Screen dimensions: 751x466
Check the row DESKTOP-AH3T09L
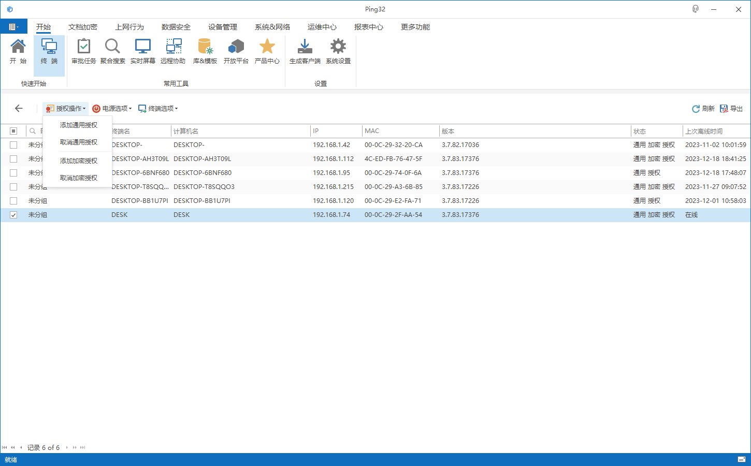coord(13,159)
